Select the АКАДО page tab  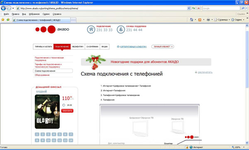tap(41, 20)
